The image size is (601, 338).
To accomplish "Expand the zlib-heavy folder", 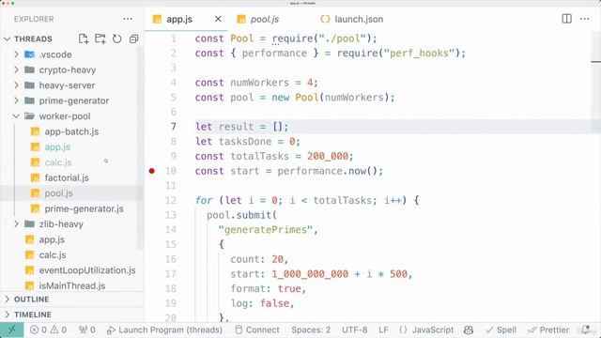I will (61, 223).
